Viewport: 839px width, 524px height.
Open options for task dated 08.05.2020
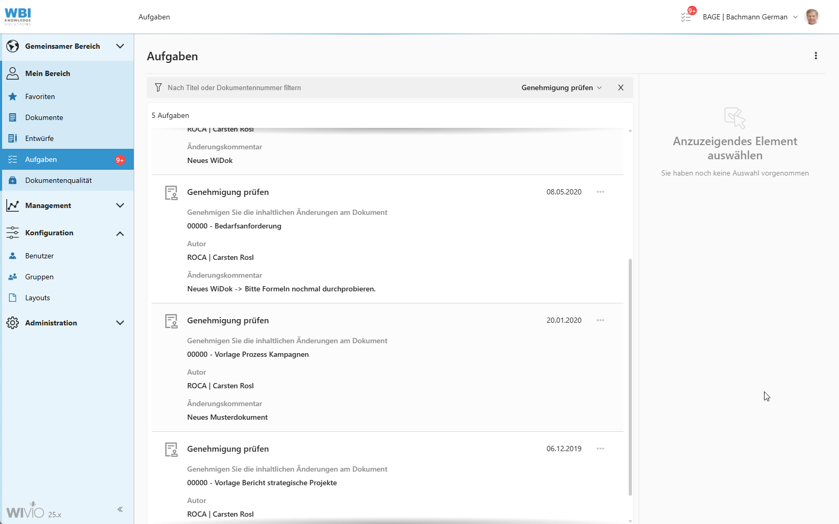coord(600,192)
